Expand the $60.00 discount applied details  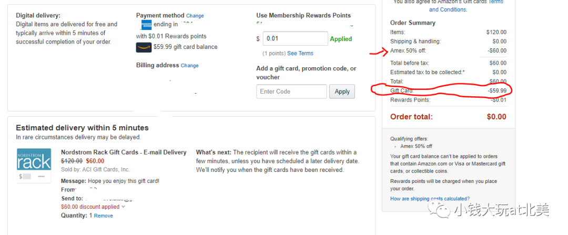[x=93, y=207]
